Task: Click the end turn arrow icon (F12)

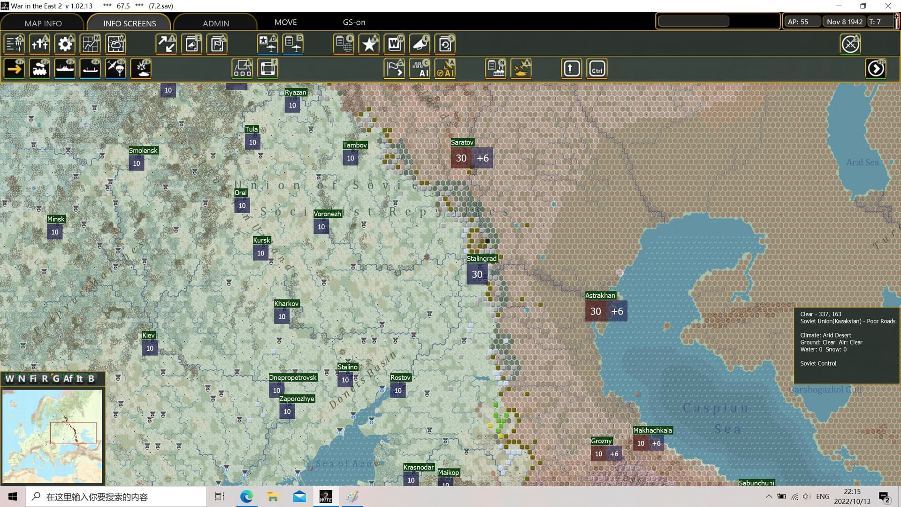Action: [x=876, y=69]
